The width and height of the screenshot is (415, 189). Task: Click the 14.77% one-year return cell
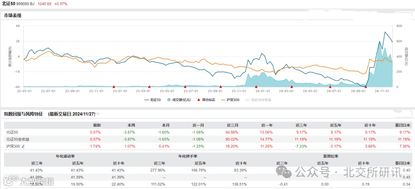(267, 139)
